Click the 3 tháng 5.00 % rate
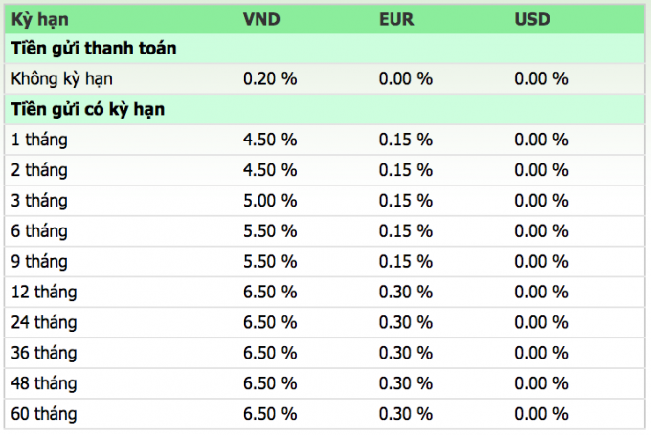 click(x=270, y=201)
